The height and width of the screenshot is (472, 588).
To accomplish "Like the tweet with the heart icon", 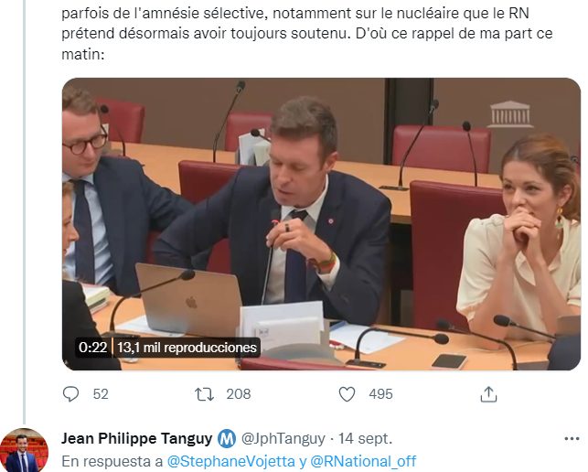I will click(x=347, y=394).
